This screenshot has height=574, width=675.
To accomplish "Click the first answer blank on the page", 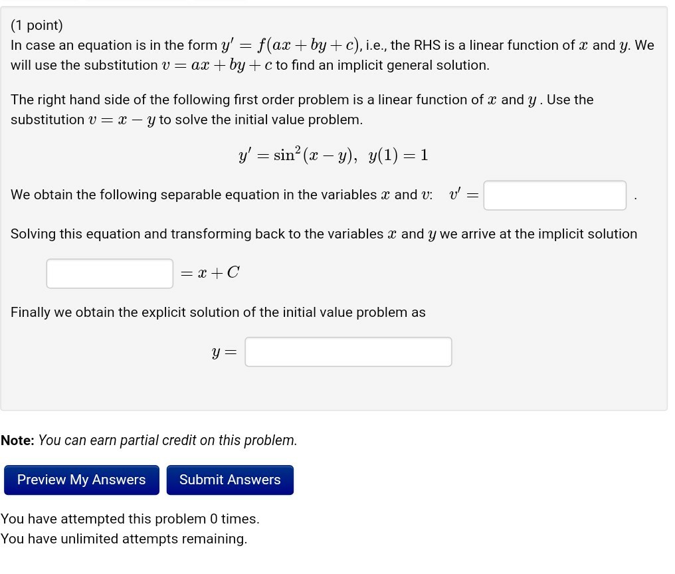I will (x=555, y=195).
